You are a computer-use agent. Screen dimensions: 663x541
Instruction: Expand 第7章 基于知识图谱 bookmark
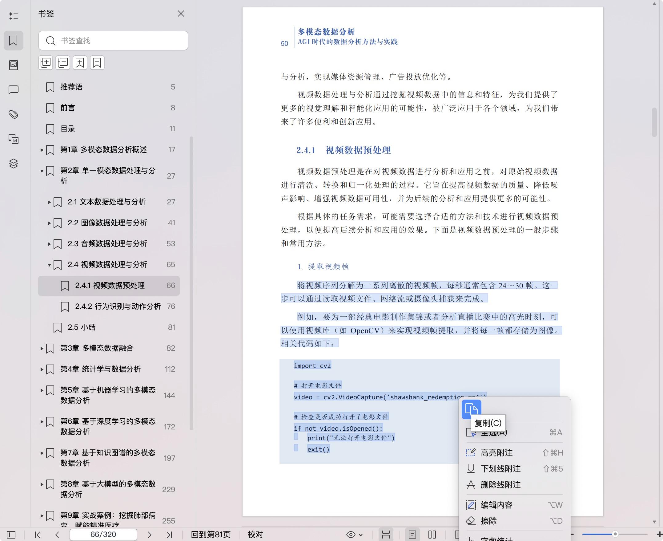pos(42,453)
